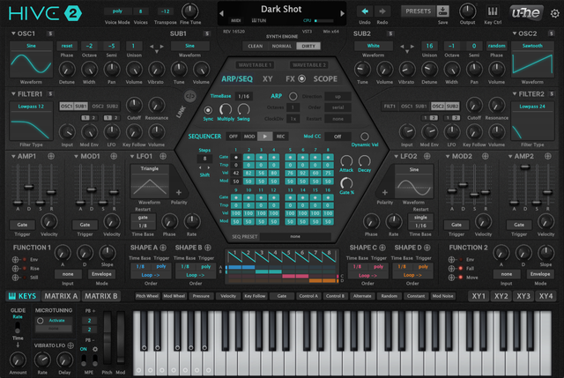
Task: Toggle SUB1 solo S button
Action: click(x=206, y=33)
